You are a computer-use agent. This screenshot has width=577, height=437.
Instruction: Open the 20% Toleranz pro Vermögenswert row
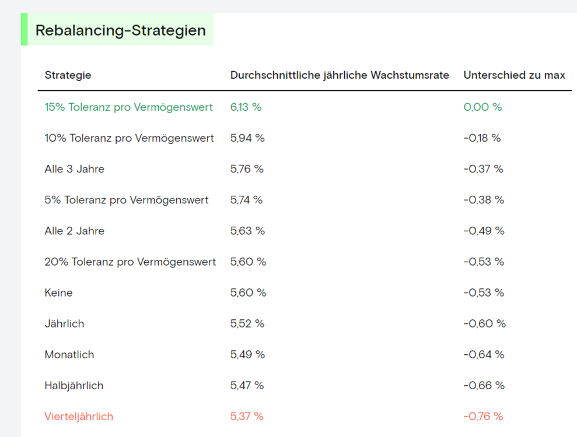130,262
